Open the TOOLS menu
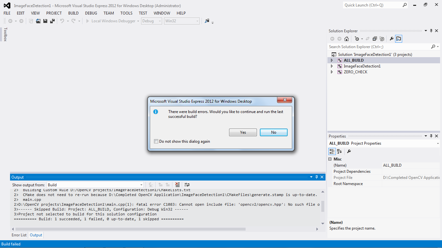 coord(127,13)
